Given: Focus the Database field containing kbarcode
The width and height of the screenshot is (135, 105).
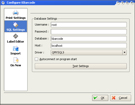Looking at the screenshot, I should (89, 39).
